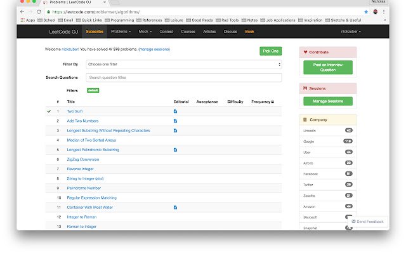406x254 pixels.
Task: Open the Rad Tools bookmarks folder
Action: [x=227, y=20]
